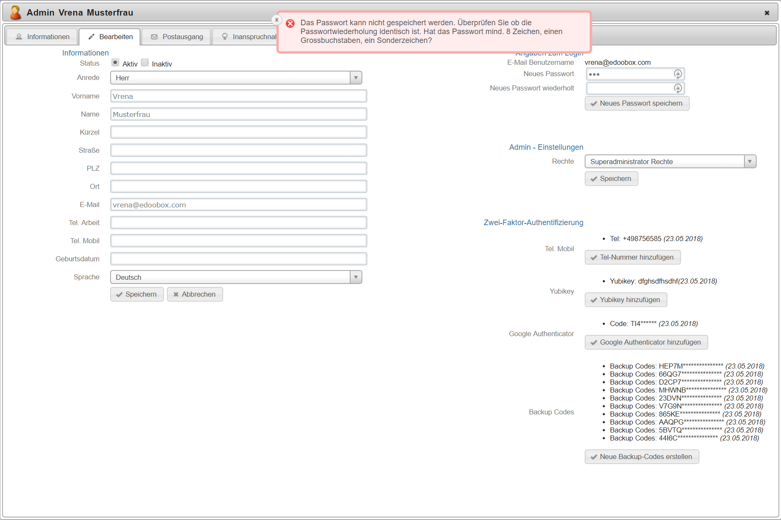Set status to Inaktiv
The image size is (781, 520).
[x=145, y=63]
